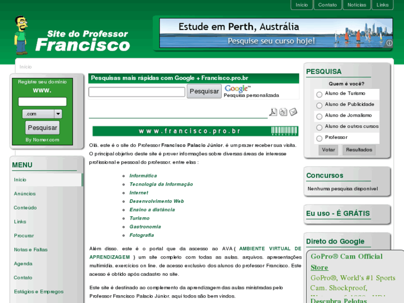Open Procurar in the side menu

click(x=24, y=235)
